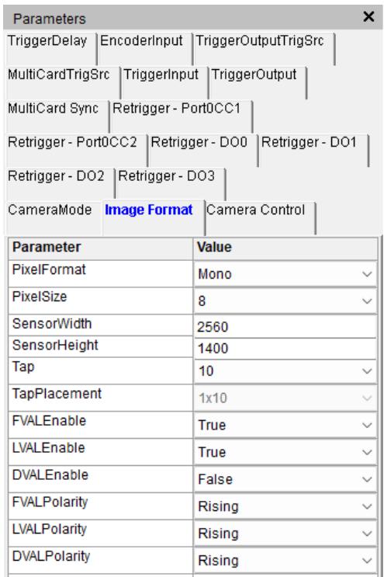
Task: Open the PixelFormat dropdown showing Mono
Action: coord(285,274)
